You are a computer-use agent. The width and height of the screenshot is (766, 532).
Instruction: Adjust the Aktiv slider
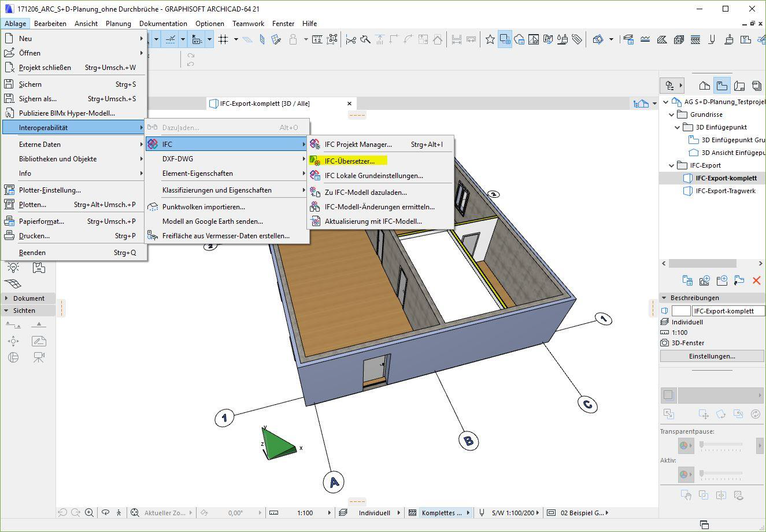[721, 474]
